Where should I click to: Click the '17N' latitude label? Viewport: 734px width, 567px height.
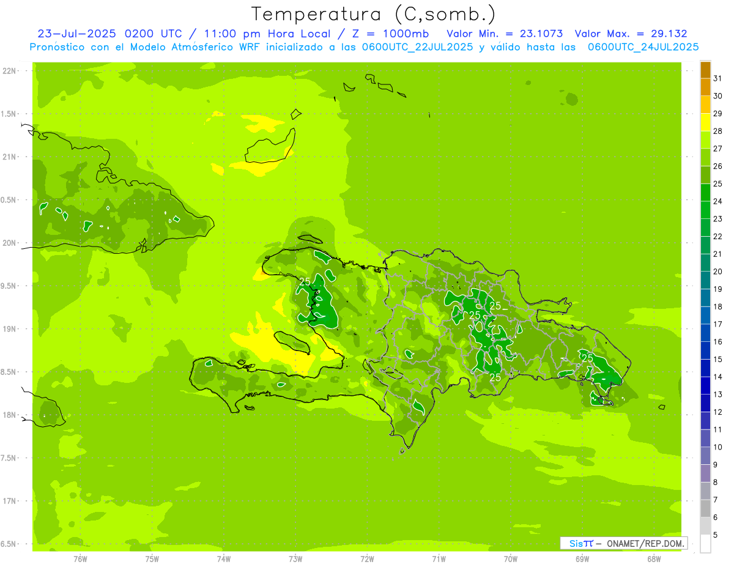tap(9, 501)
